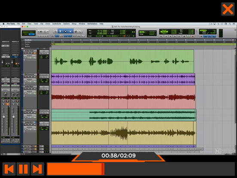
Task: Open PM Drums St waveform view selector
Action: [x=30, y=79]
